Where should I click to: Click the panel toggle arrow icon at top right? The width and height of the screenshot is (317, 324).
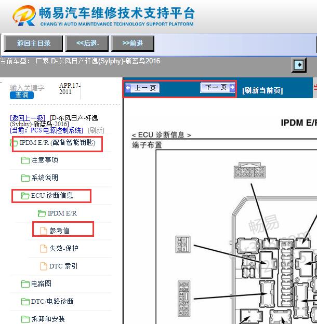299,65
